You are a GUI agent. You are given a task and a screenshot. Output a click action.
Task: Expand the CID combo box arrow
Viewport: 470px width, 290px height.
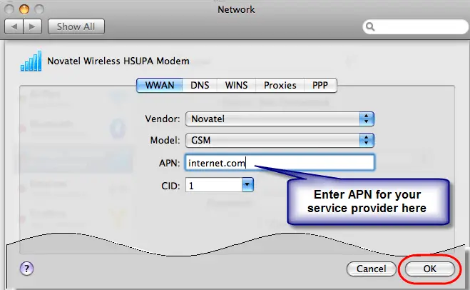coord(247,185)
